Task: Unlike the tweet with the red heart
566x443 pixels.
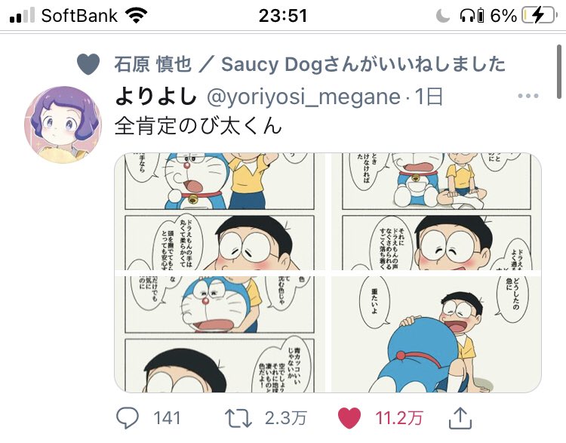Action: (x=348, y=417)
